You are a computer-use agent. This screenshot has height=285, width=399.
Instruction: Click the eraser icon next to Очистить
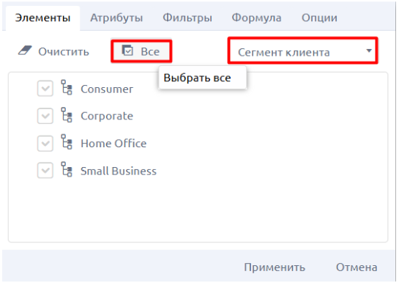[x=25, y=51]
